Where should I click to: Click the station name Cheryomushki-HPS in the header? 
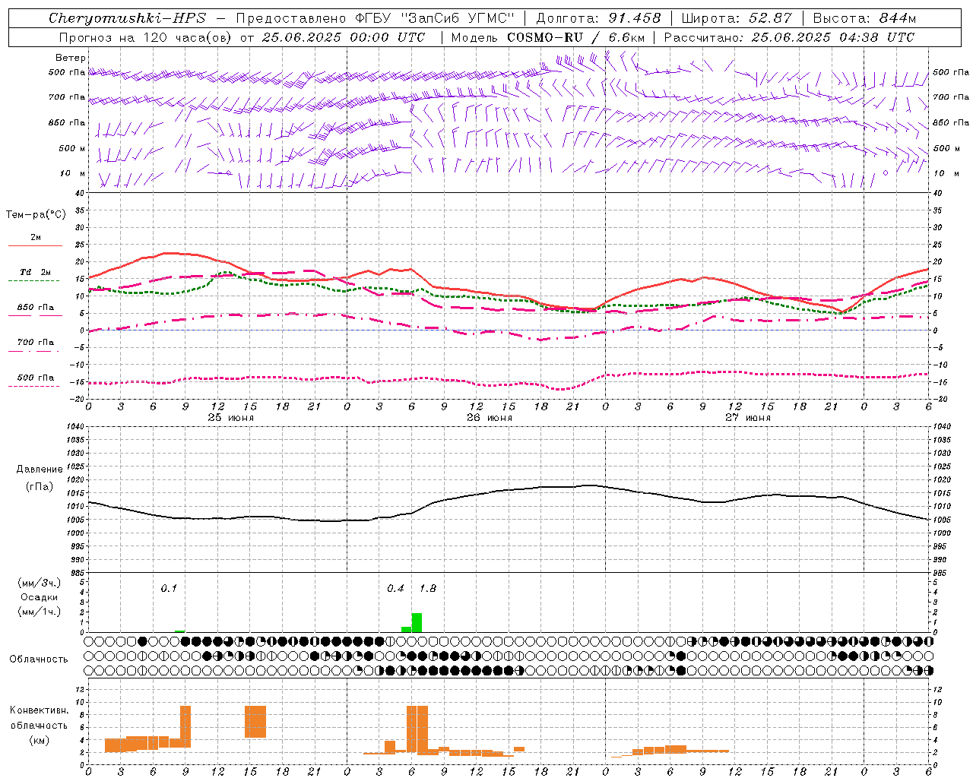tap(127, 18)
